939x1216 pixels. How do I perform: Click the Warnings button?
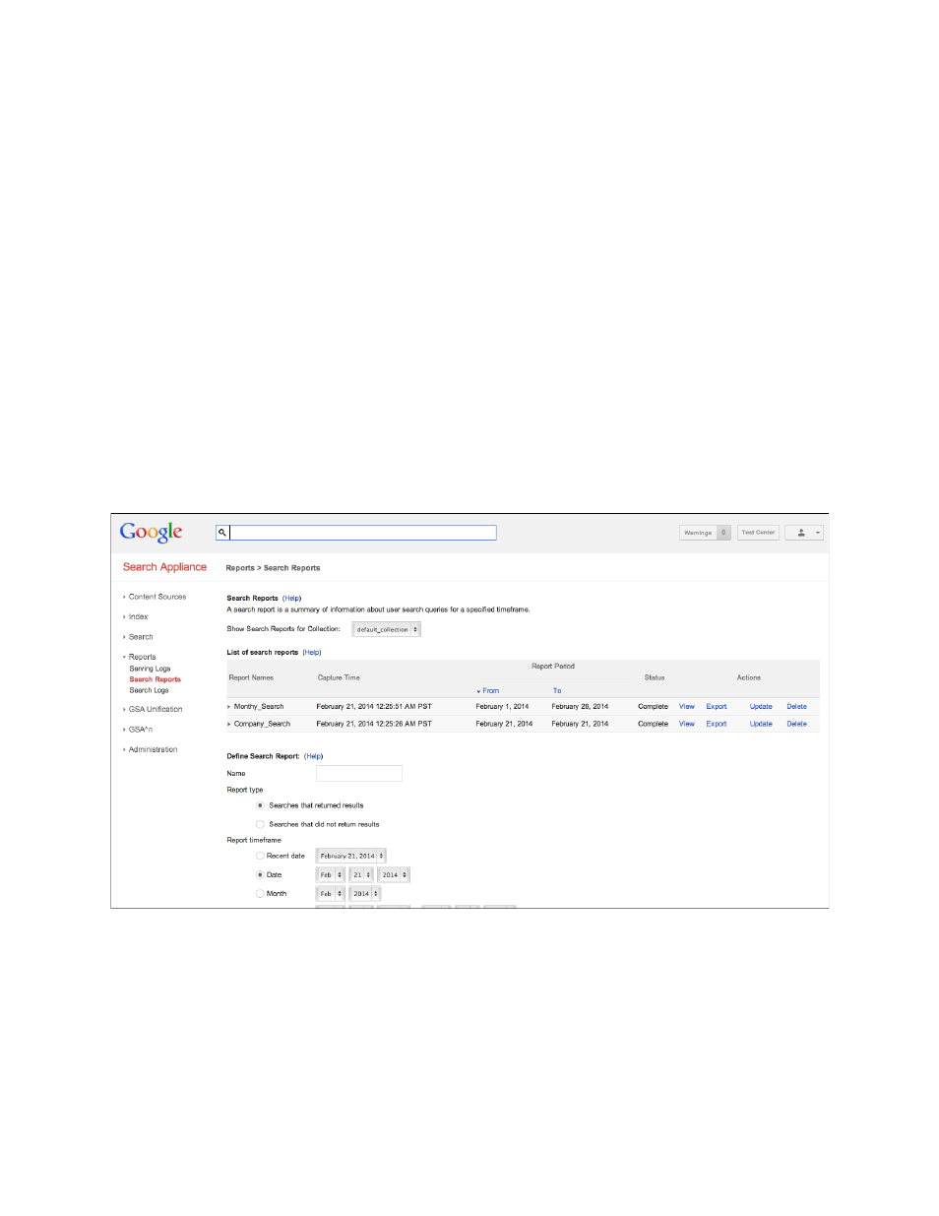[x=698, y=533]
